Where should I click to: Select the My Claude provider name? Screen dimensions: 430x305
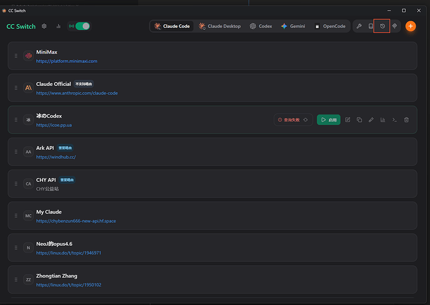pyautogui.click(x=49, y=212)
